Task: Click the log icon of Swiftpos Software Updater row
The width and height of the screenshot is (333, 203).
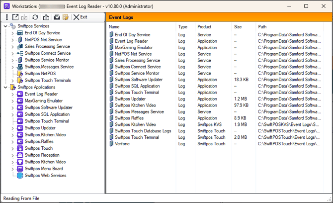Action: 111,80
